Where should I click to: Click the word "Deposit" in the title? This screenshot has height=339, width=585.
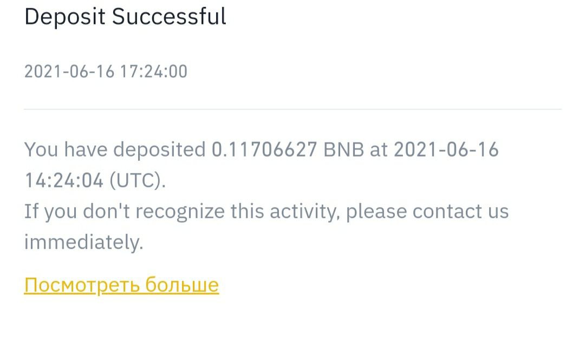click(65, 17)
